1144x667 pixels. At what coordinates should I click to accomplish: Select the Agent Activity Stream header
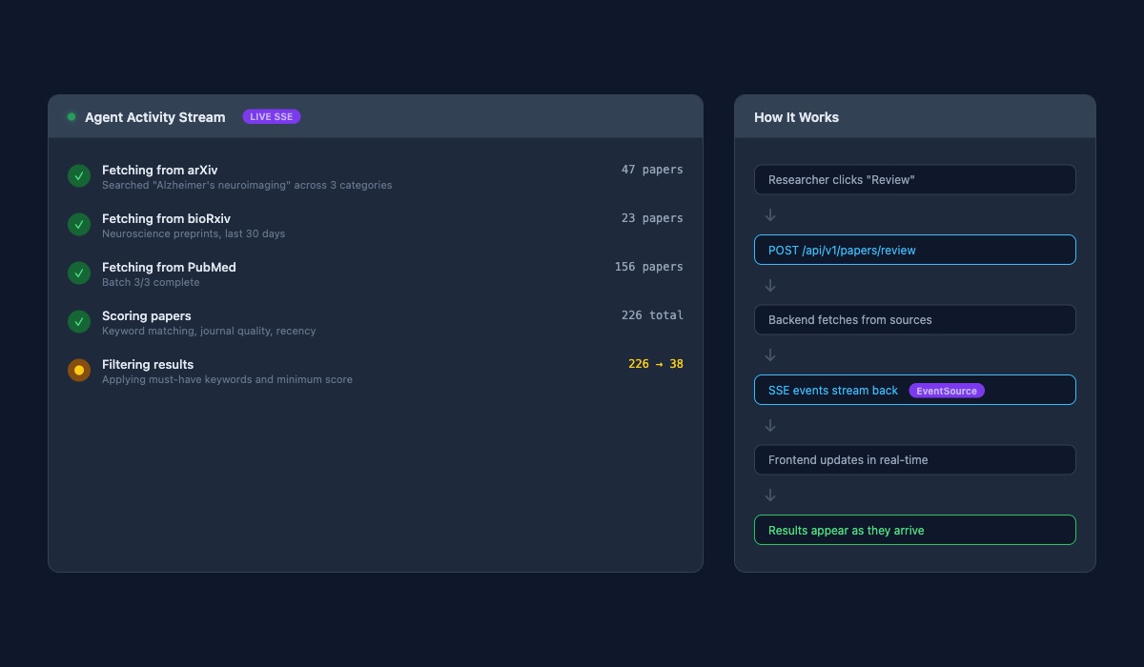point(154,117)
